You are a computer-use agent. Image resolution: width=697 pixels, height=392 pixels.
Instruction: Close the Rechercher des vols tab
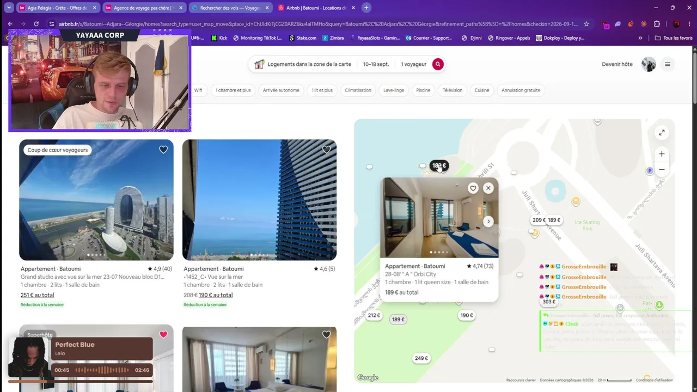[267, 8]
